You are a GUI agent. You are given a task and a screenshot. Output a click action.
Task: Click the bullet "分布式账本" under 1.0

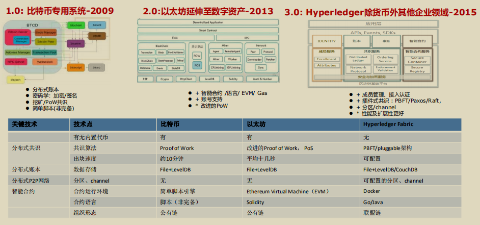(x=45, y=90)
